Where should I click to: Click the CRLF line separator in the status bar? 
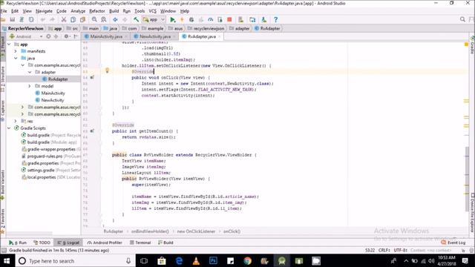(x=384, y=251)
